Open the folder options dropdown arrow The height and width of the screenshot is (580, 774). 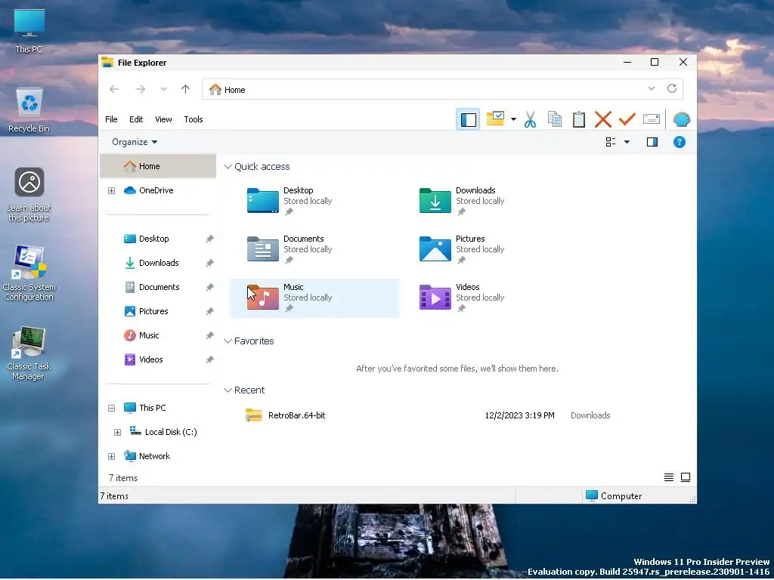pyautogui.click(x=513, y=119)
